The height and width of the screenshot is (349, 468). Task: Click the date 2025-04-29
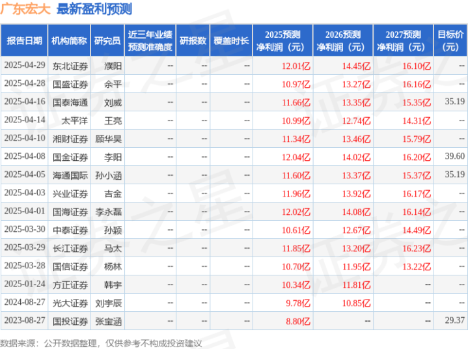point(25,65)
